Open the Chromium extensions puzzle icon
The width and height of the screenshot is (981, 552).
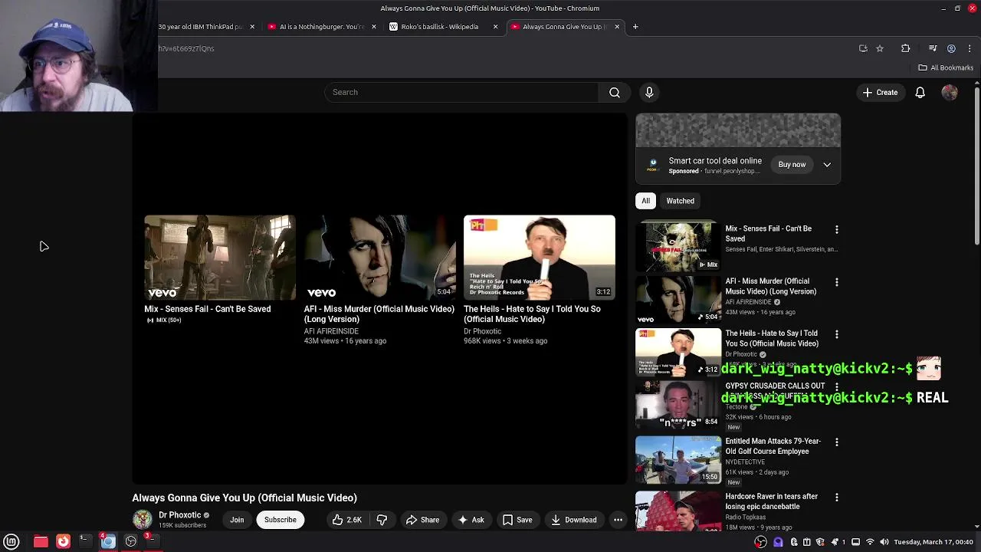pos(905,48)
